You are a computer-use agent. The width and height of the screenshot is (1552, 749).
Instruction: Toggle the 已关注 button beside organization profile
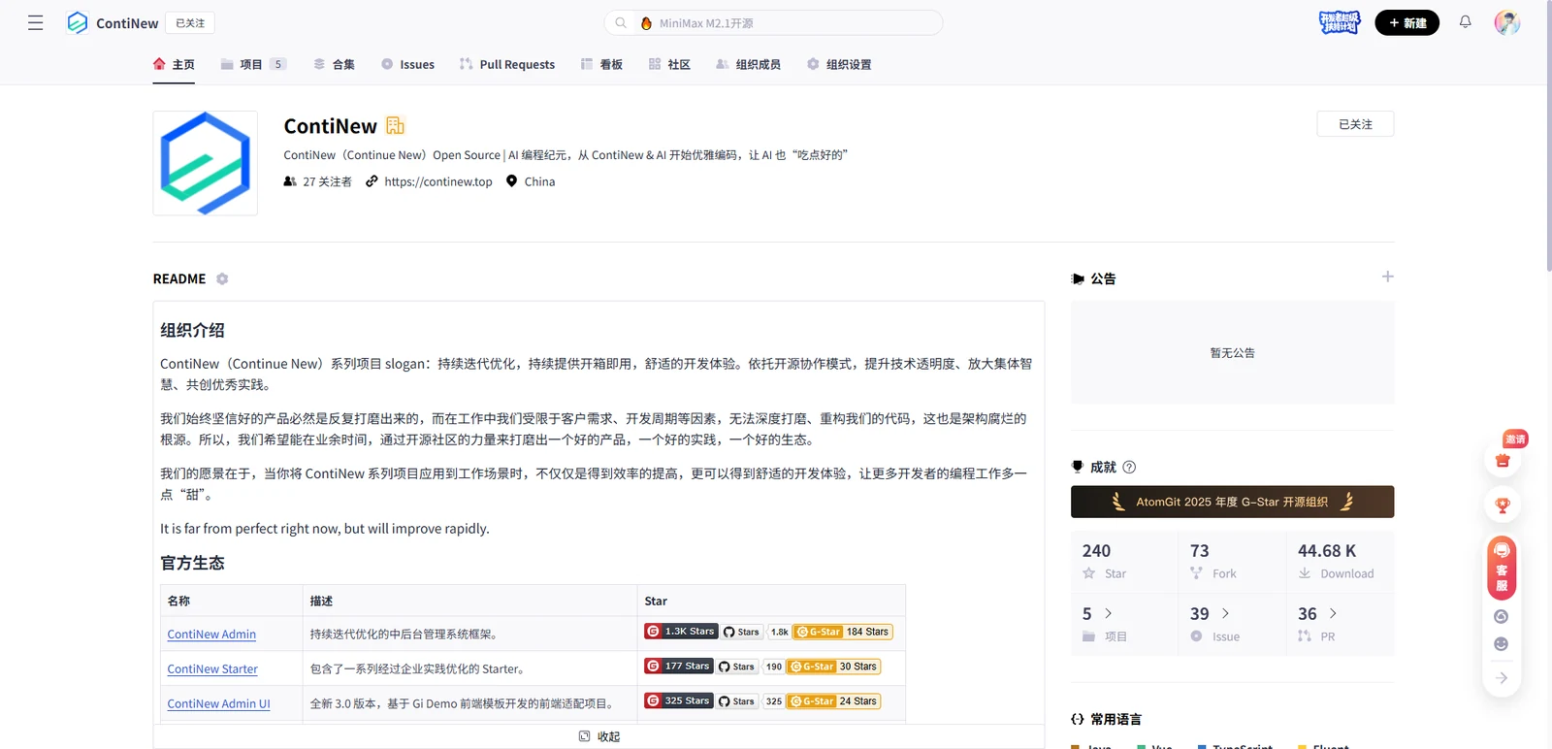click(x=1355, y=124)
